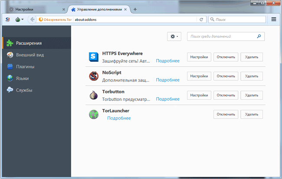Click Отключить for TorLauncher

tap(226, 114)
